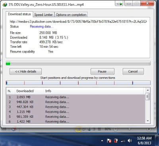Screen dimensions: 159x146
Task: Click connections list scroll down arrow
Action: [x=148, y=121]
